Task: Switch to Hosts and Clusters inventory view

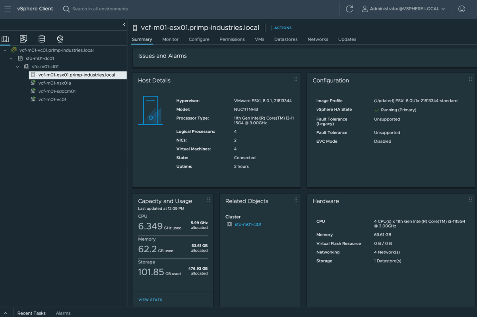Action: coord(5,39)
